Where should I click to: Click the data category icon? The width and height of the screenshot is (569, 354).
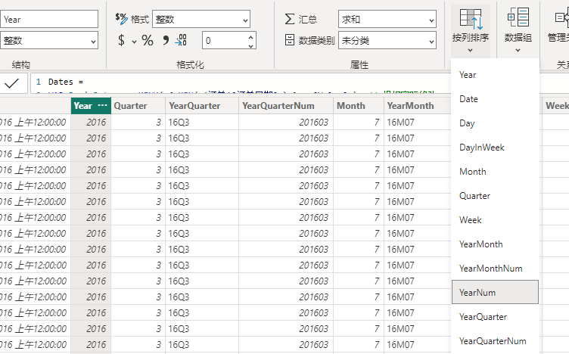click(290, 40)
